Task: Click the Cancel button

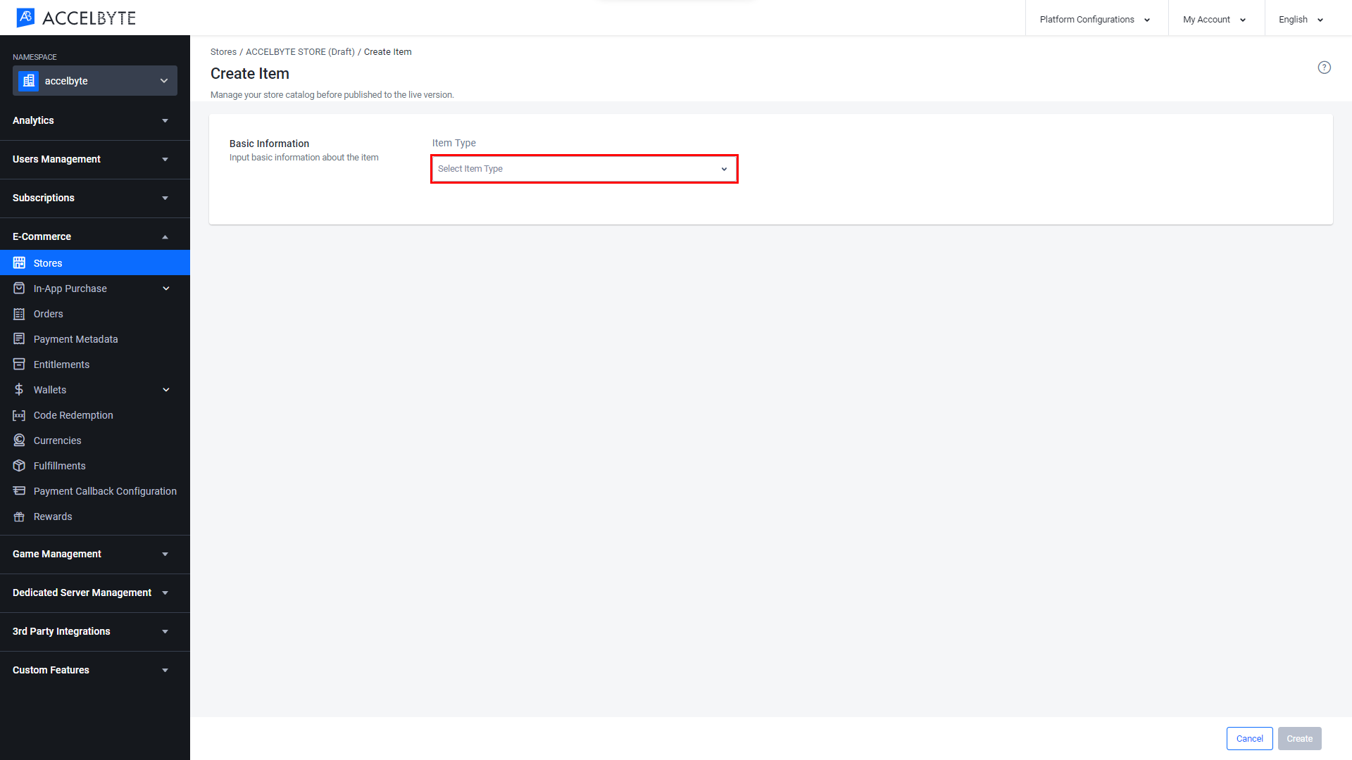Action: pyautogui.click(x=1249, y=737)
